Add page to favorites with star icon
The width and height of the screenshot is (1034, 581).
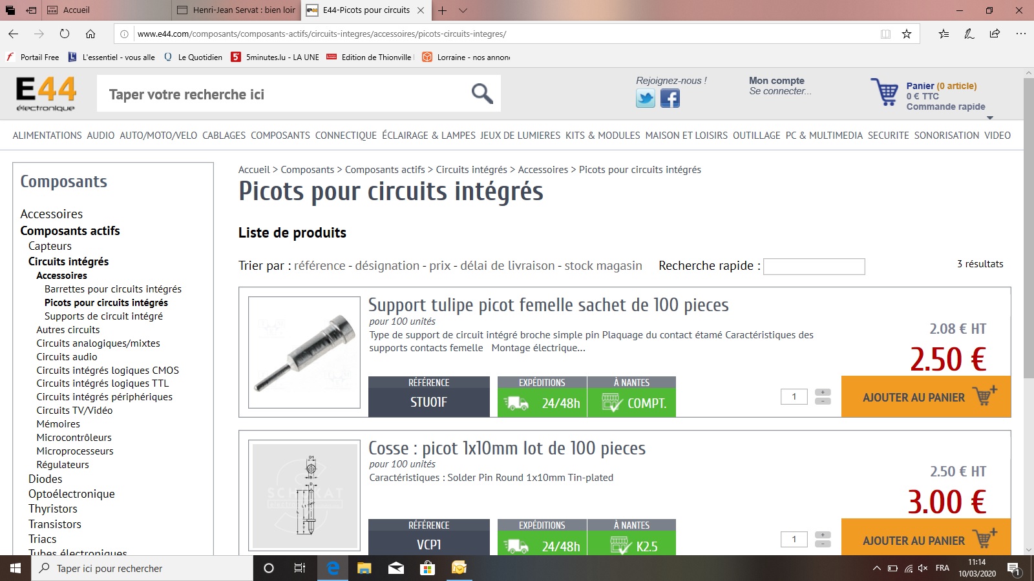pos(907,34)
